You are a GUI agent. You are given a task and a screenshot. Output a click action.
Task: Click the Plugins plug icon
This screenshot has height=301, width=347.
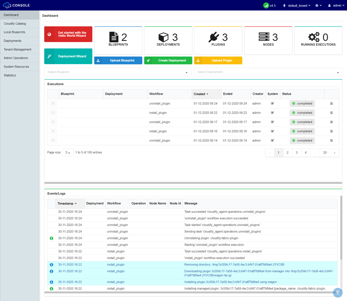[214, 37]
